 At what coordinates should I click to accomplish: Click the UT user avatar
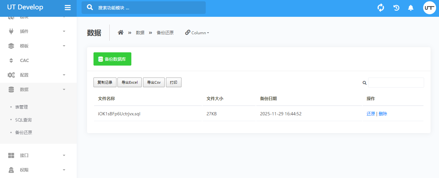429,8
